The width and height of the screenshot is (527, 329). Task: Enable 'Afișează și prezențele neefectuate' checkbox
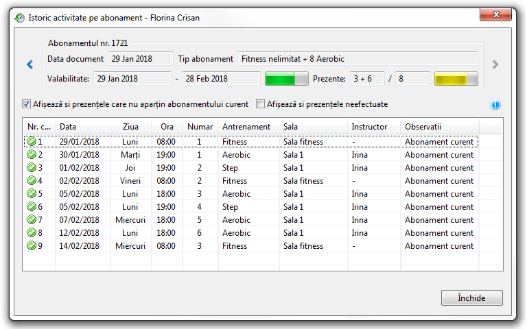pos(261,105)
